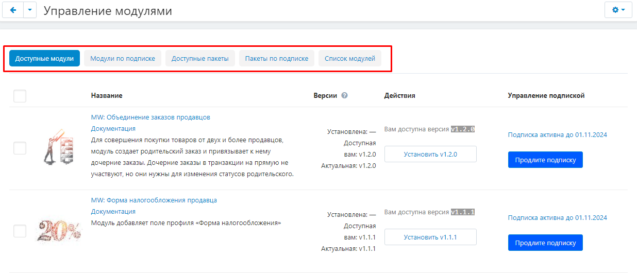The image size is (637, 273).
Task: Open the Доступные пакеты tab
Action: [x=200, y=59]
